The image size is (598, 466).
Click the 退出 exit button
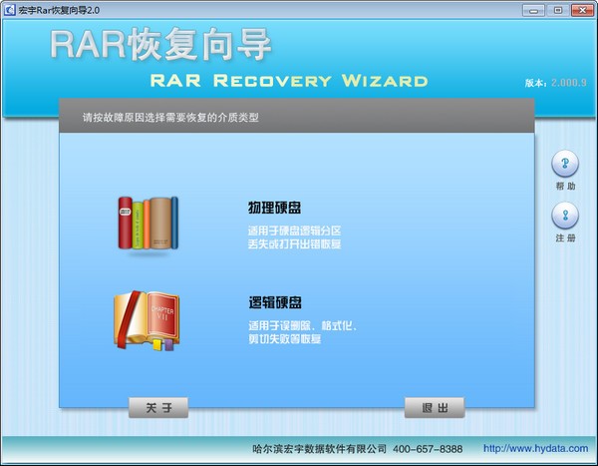(x=435, y=407)
